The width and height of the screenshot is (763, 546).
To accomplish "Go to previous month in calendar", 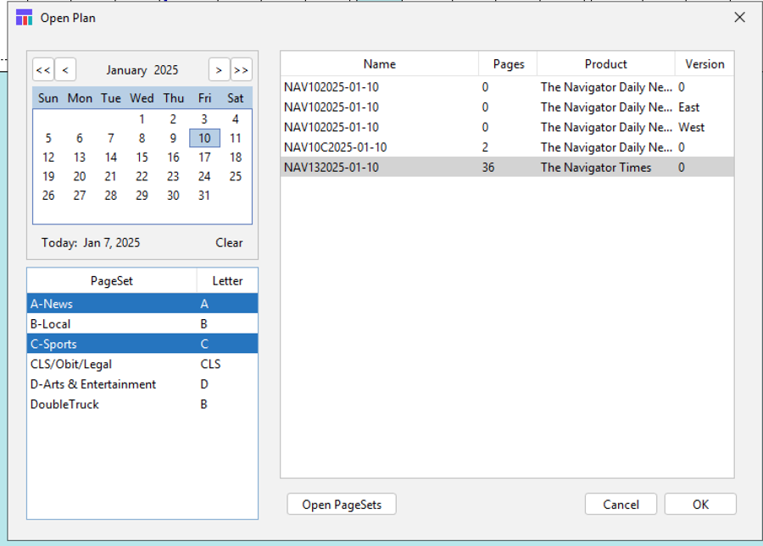I will (x=65, y=70).
